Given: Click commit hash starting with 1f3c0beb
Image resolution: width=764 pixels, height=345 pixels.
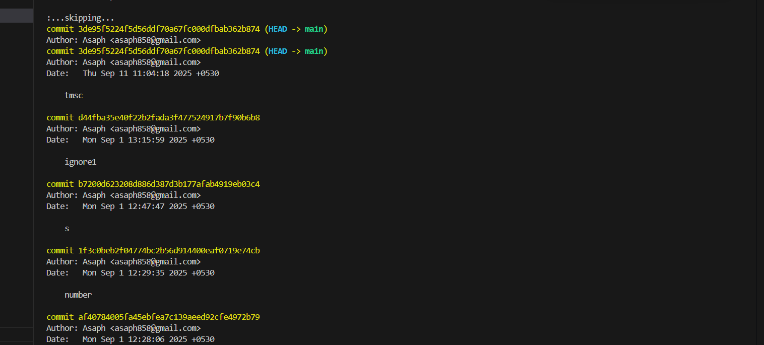Looking at the screenshot, I should pyautogui.click(x=169, y=251).
